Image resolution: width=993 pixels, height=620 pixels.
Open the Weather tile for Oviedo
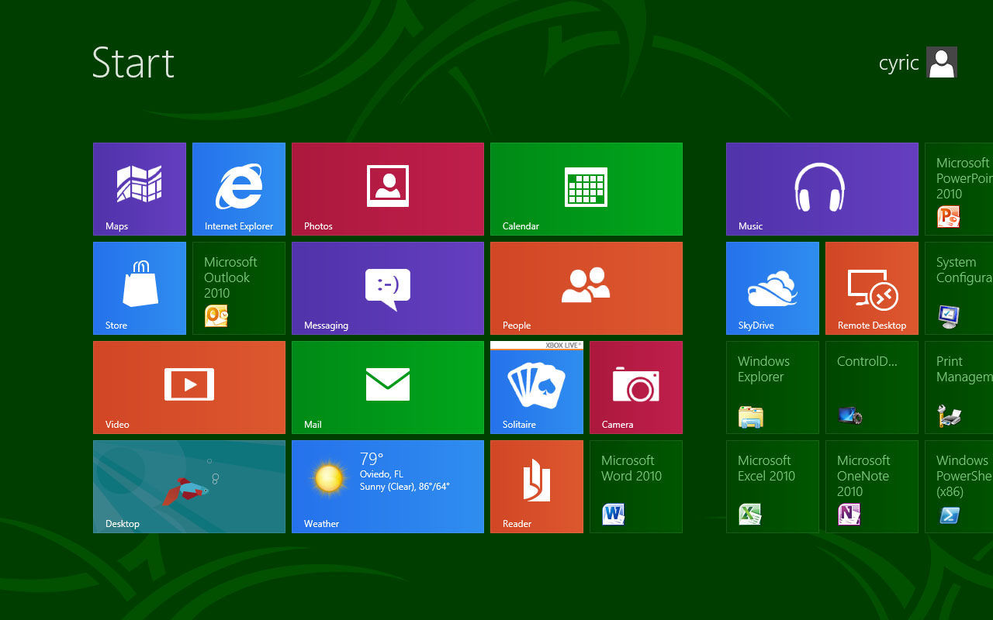(388, 487)
